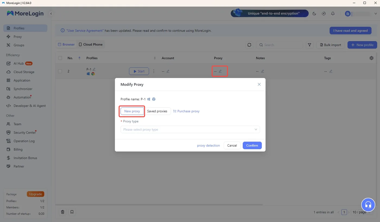Click the info icon in agreement banner
This screenshot has height=222, width=380.
(x=63, y=31)
